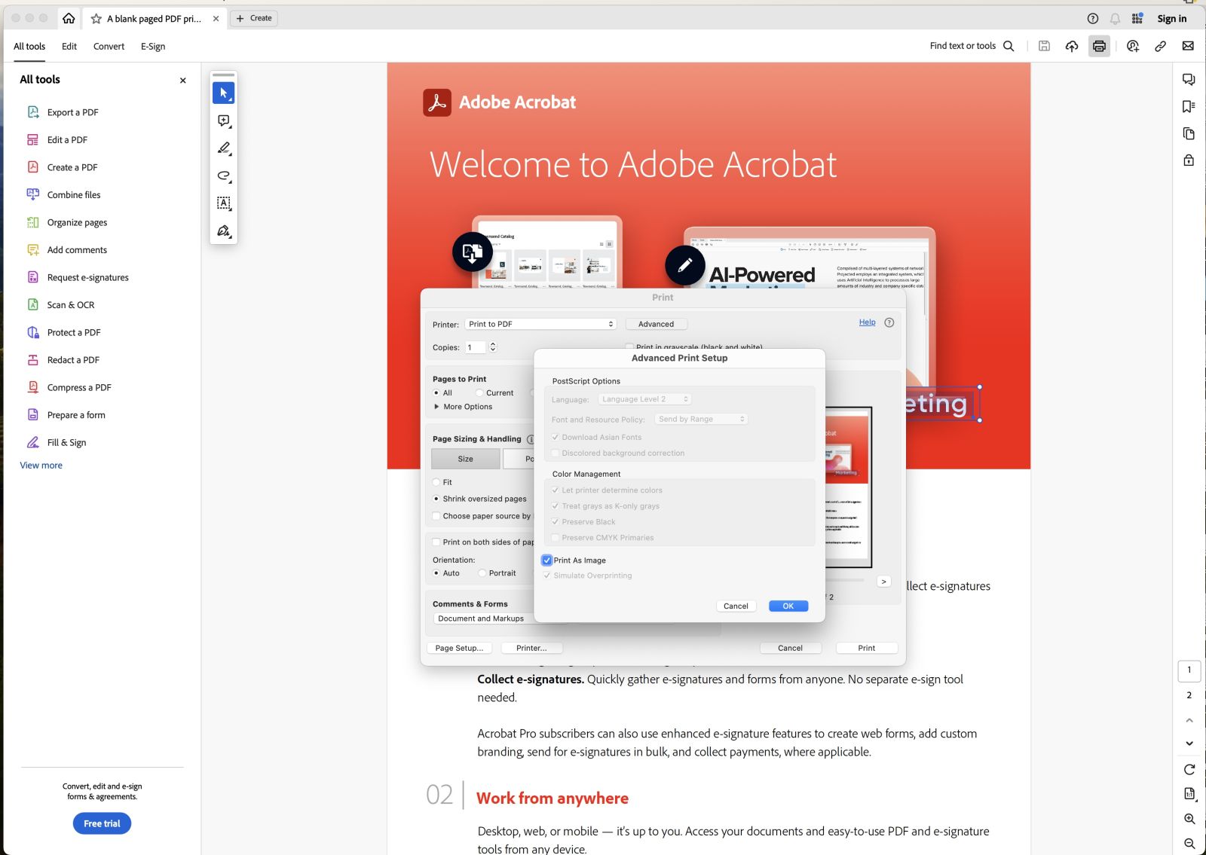This screenshot has width=1206, height=855.
Task: Toggle Download Asian Fonts checkbox
Action: pyautogui.click(x=556, y=437)
